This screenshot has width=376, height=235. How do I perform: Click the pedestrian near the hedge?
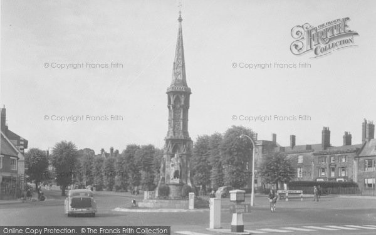click(316, 194)
